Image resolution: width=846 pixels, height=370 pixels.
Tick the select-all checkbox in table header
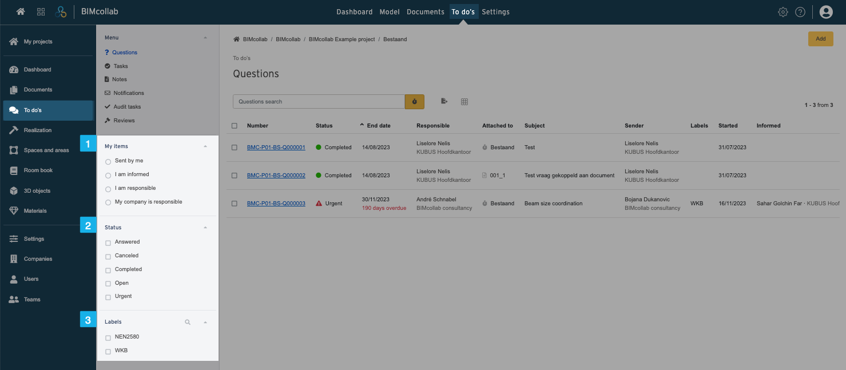coord(235,126)
